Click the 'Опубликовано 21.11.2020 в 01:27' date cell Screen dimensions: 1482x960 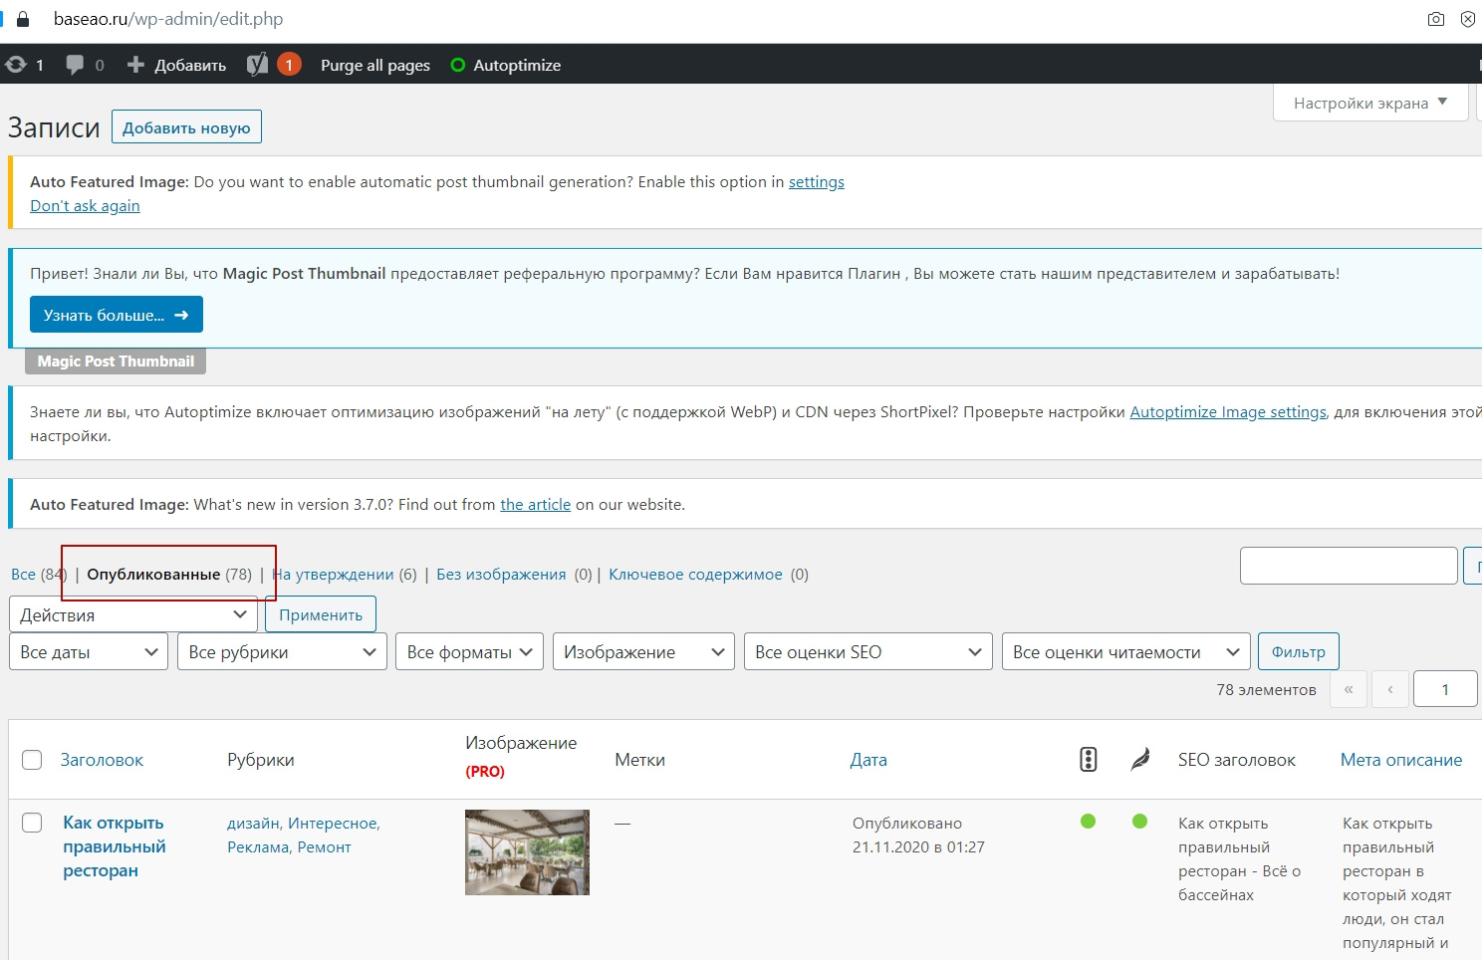(918, 836)
